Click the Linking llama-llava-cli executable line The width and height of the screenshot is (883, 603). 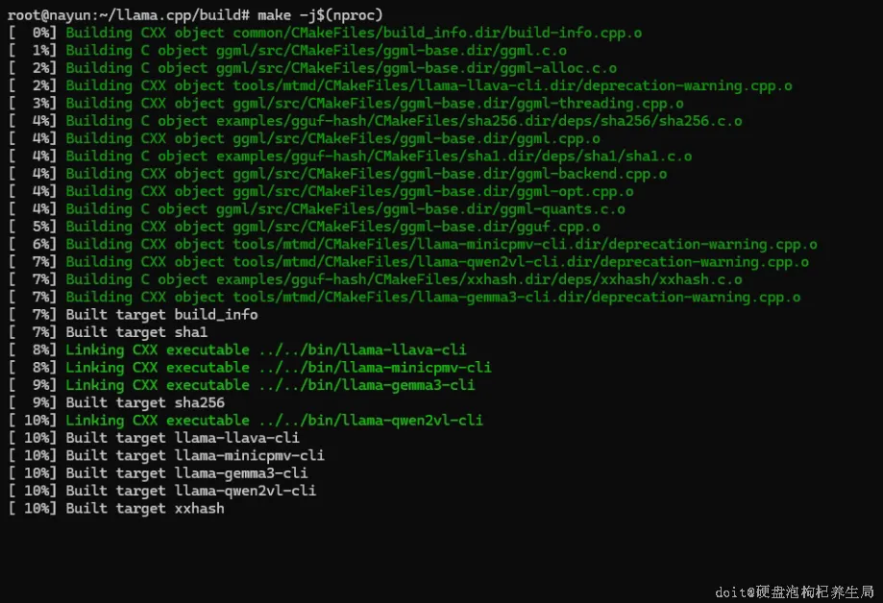pyautogui.click(x=266, y=350)
